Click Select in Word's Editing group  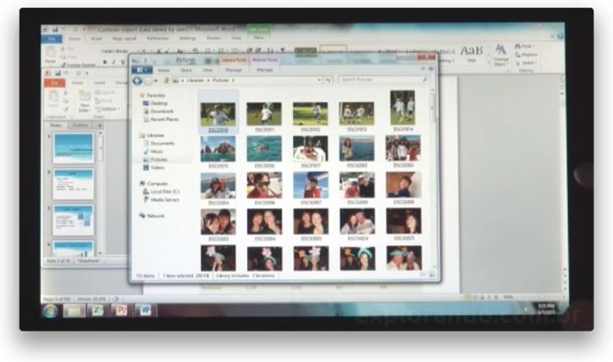(525, 63)
